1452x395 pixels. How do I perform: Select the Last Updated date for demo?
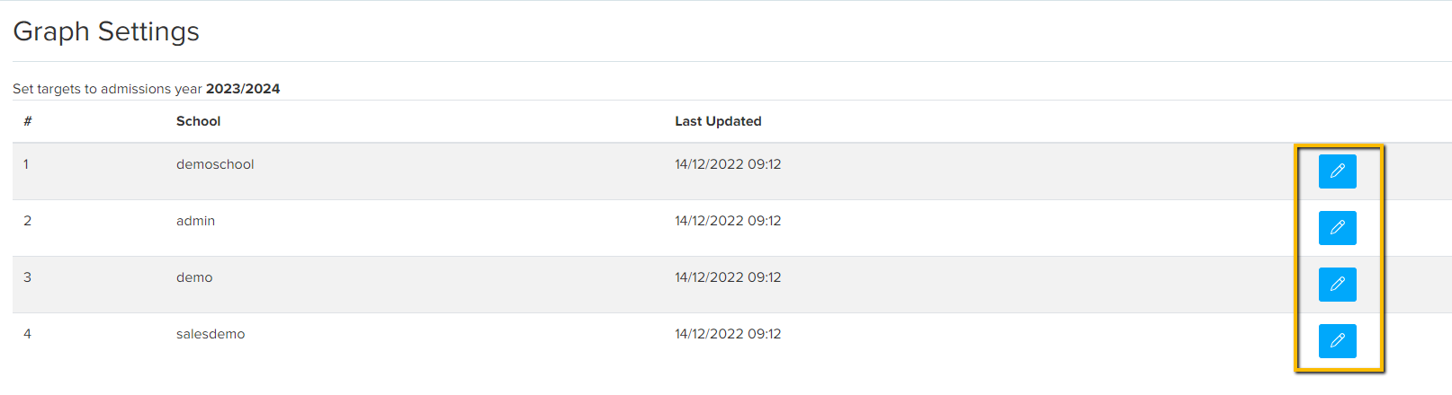[728, 277]
